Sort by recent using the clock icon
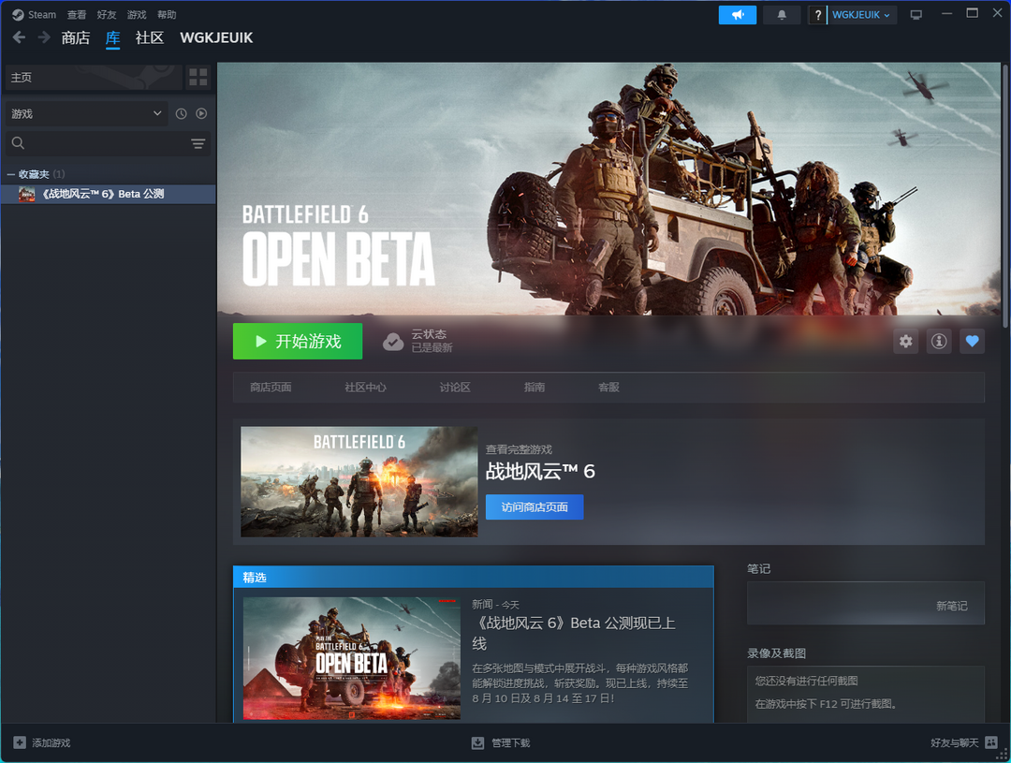 point(182,113)
